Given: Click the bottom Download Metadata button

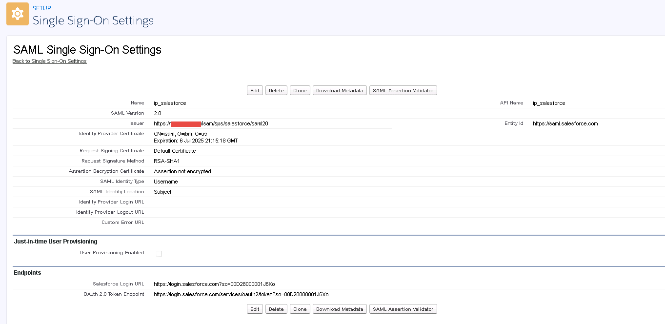Looking at the screenshot, I should point(339,309).
